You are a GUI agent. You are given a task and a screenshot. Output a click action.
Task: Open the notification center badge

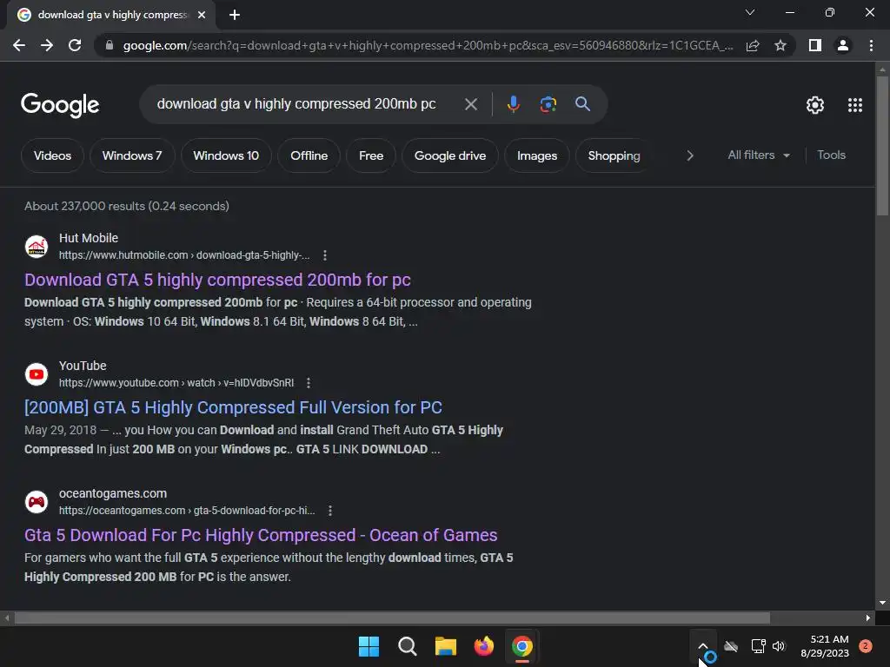(x=866, y=646)
